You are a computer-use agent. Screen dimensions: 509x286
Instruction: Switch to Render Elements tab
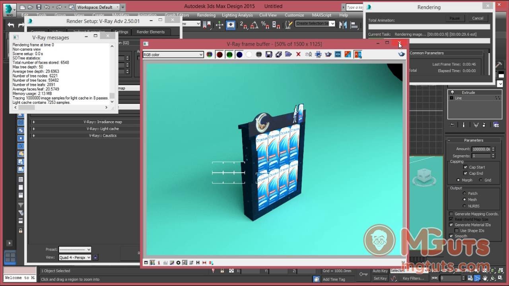pyautogui.click(x=150, y=32)
